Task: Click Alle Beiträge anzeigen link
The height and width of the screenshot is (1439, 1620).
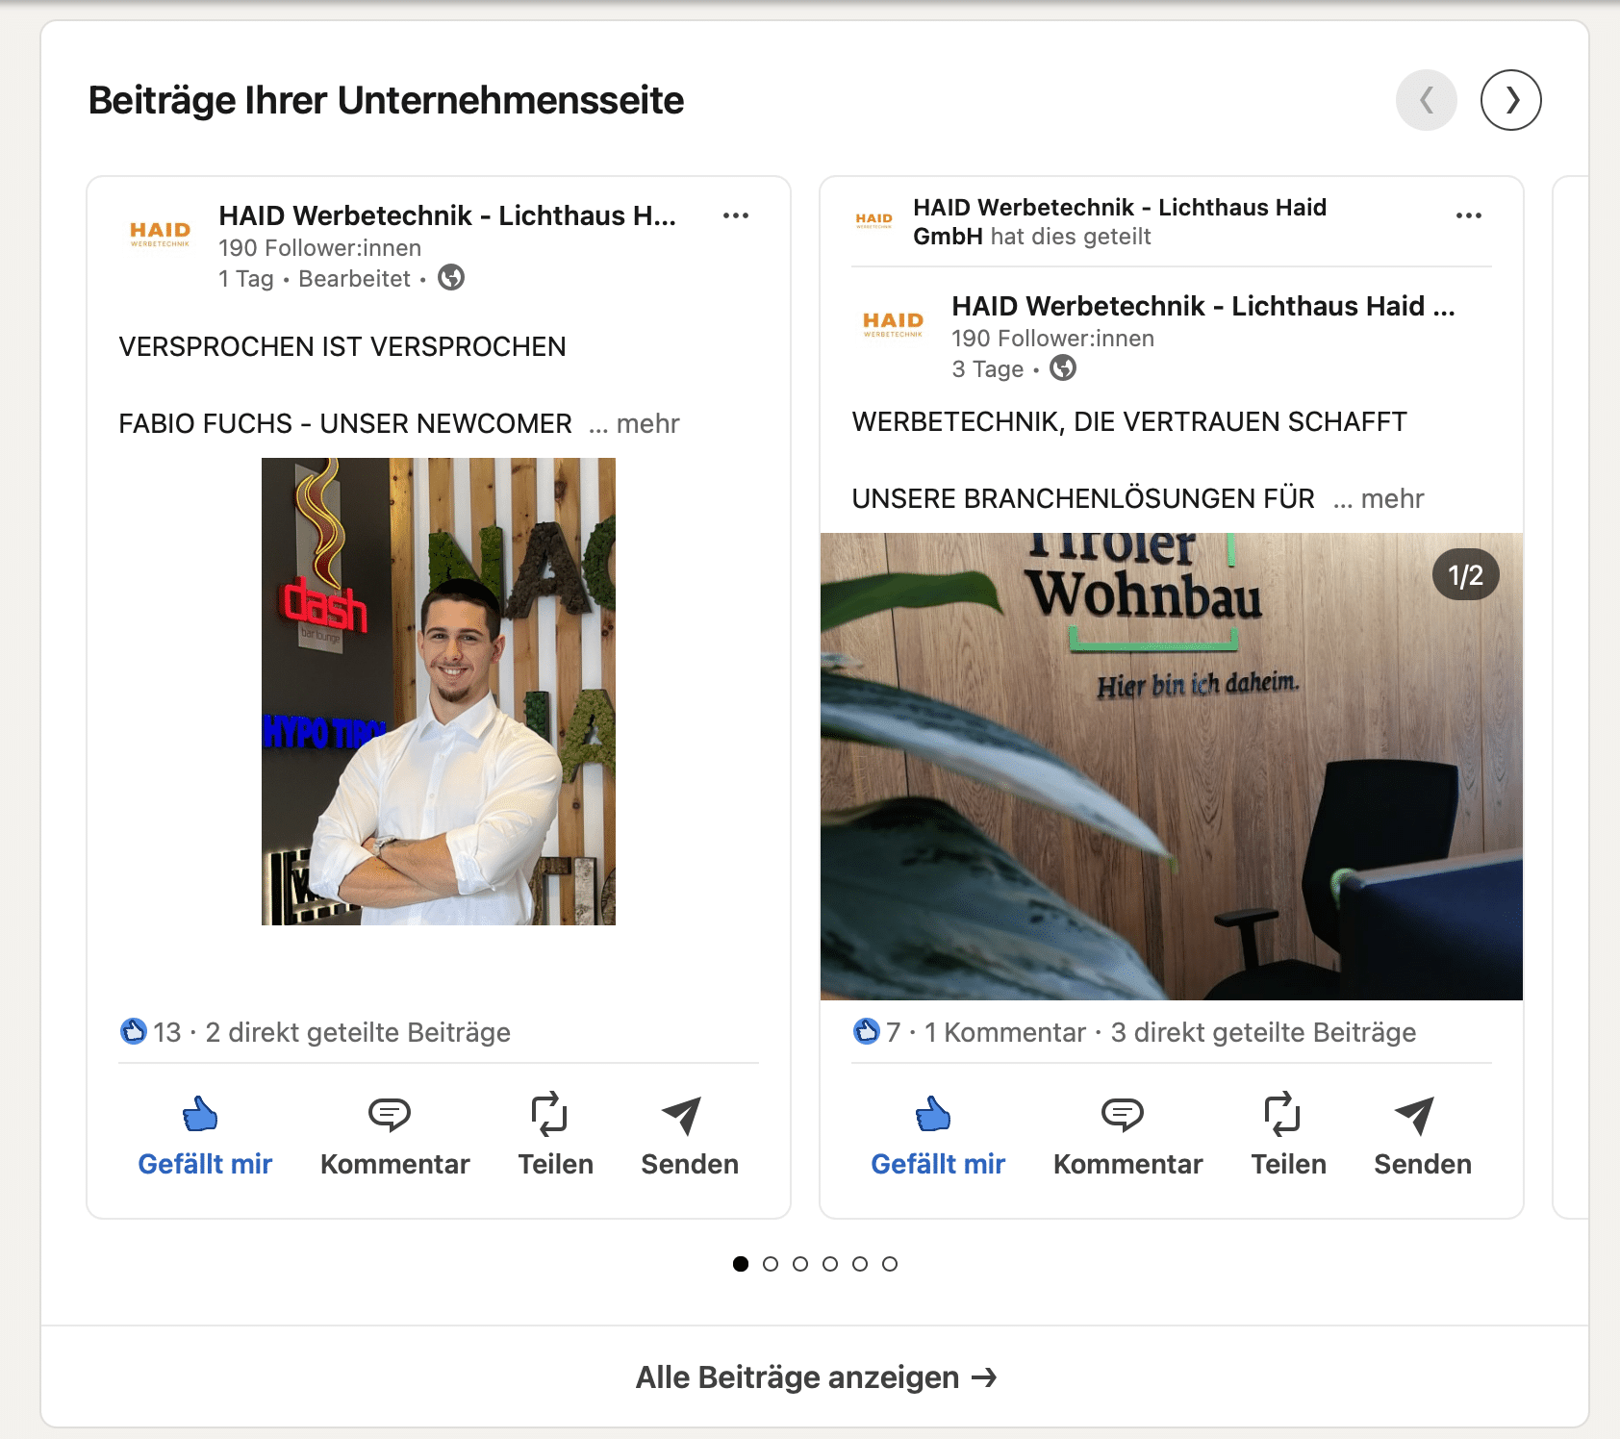Action: click(816, 1377)
